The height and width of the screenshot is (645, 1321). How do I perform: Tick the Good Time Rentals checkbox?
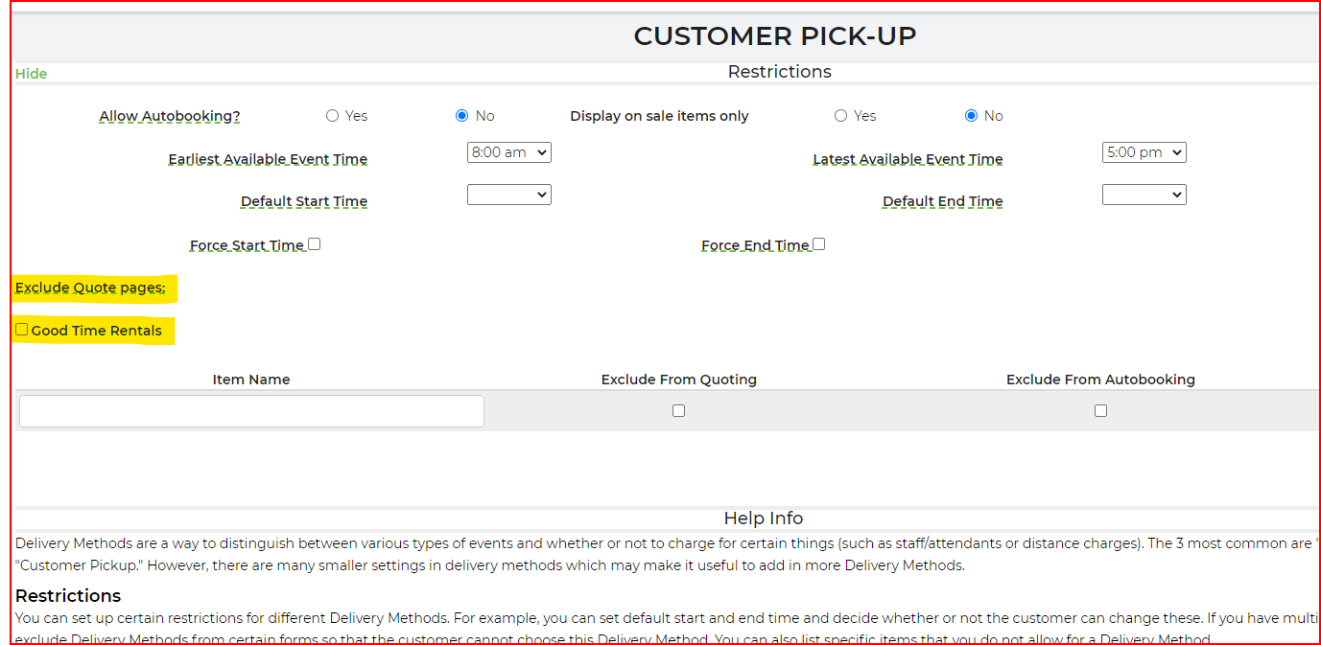click(22, 330)
